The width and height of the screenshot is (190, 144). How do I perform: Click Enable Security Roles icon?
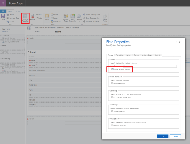click(84, 15)
